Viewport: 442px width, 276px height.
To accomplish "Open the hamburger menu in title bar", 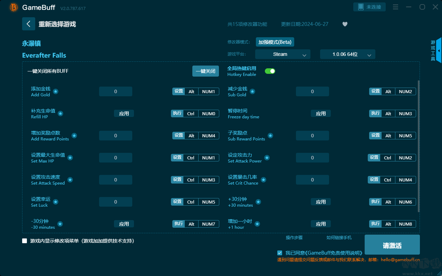I will [x=396, y=7].
